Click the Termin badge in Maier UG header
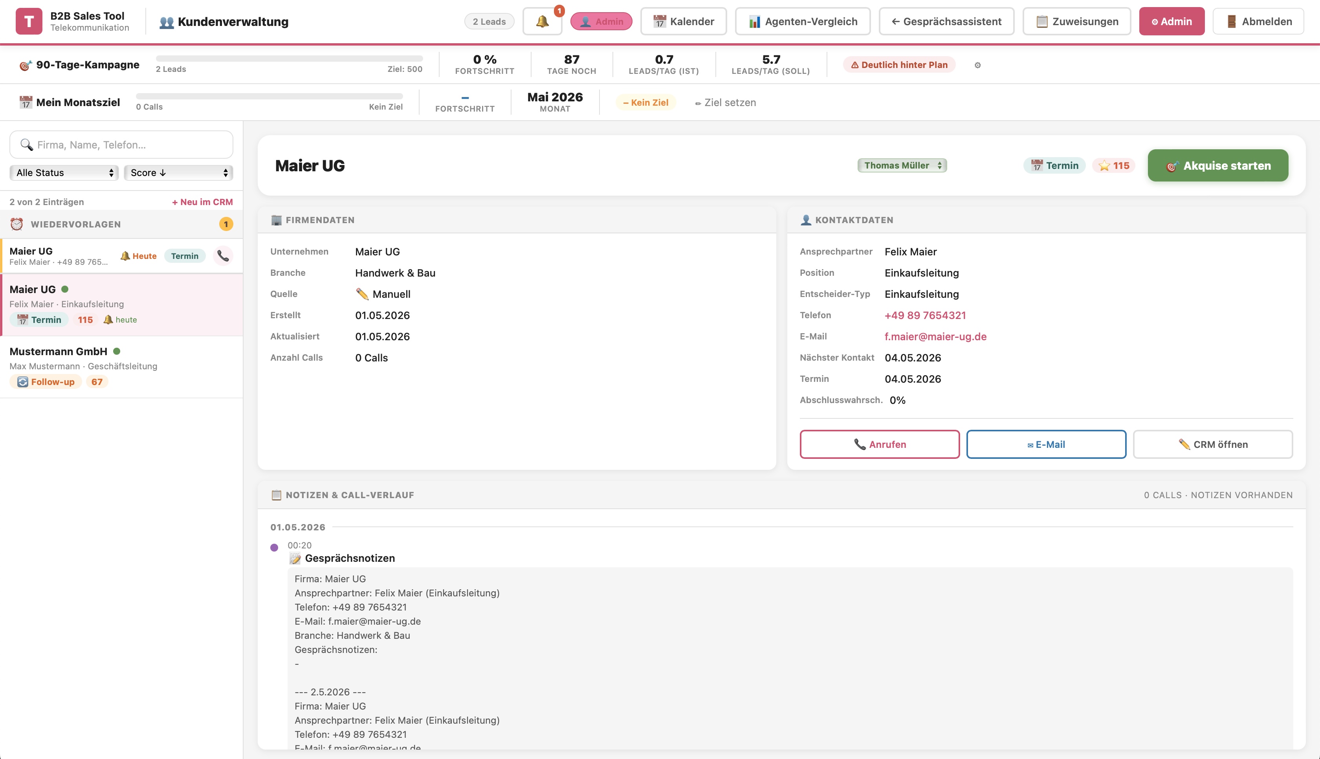 point(1054,166)
